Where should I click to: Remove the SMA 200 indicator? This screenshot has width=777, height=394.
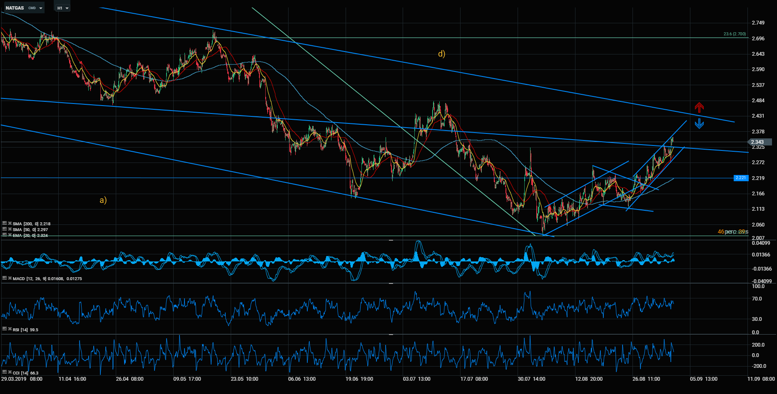9,224
